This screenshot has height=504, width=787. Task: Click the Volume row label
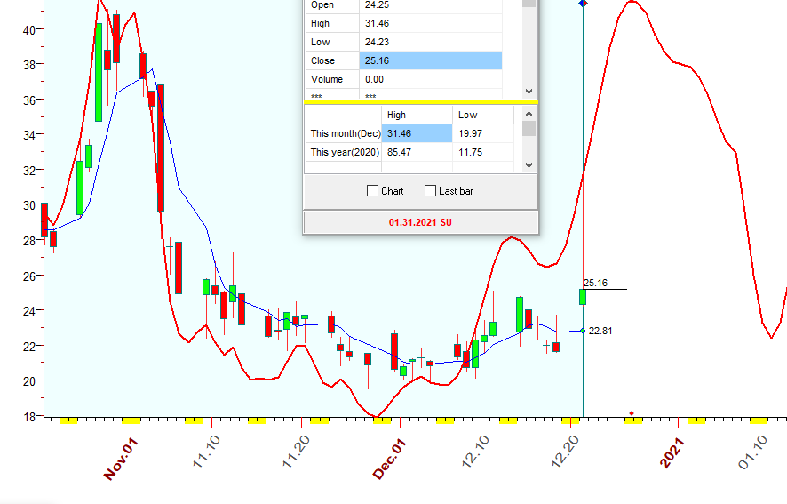click(332, 79)
